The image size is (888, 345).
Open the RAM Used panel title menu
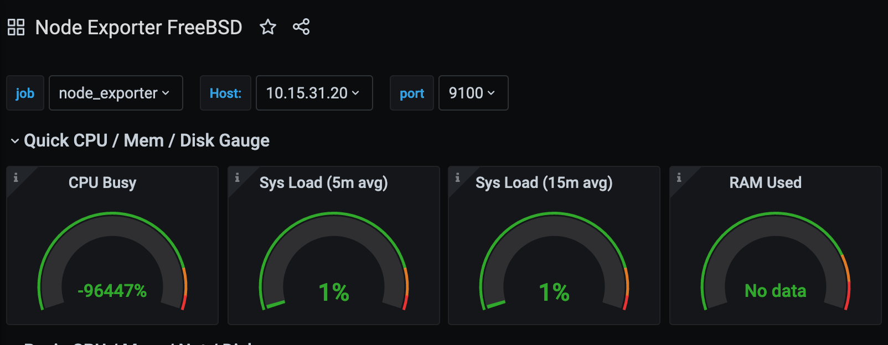click(765, 182)
